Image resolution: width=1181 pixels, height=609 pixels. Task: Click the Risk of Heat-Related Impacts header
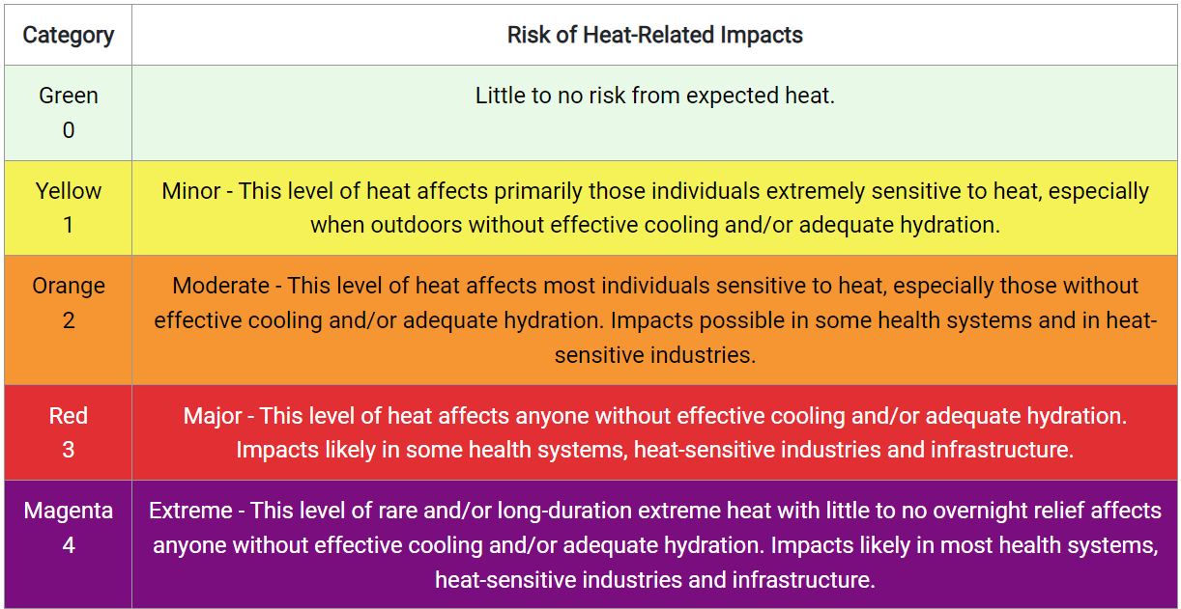tap(655, 36)
